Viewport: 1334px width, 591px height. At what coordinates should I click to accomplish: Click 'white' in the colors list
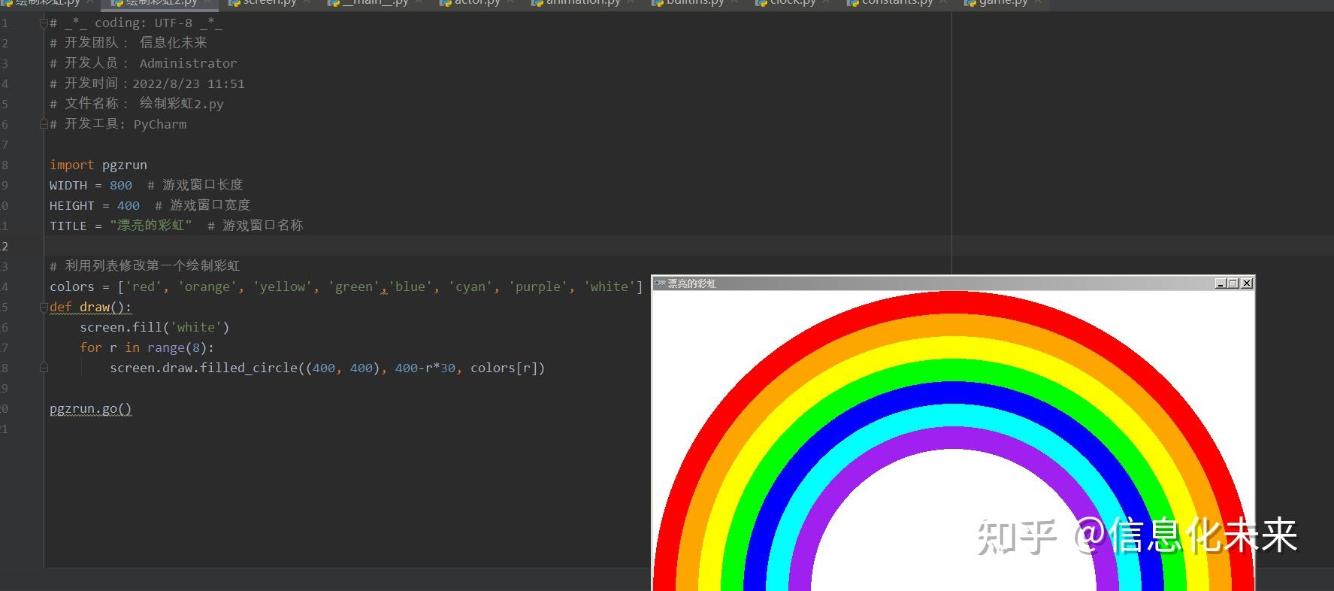610,286
